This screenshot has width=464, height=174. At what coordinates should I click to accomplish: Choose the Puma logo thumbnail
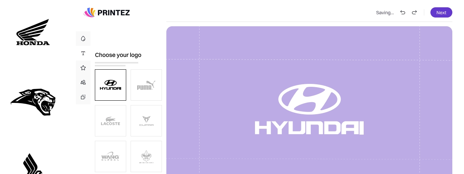(146, 85)
